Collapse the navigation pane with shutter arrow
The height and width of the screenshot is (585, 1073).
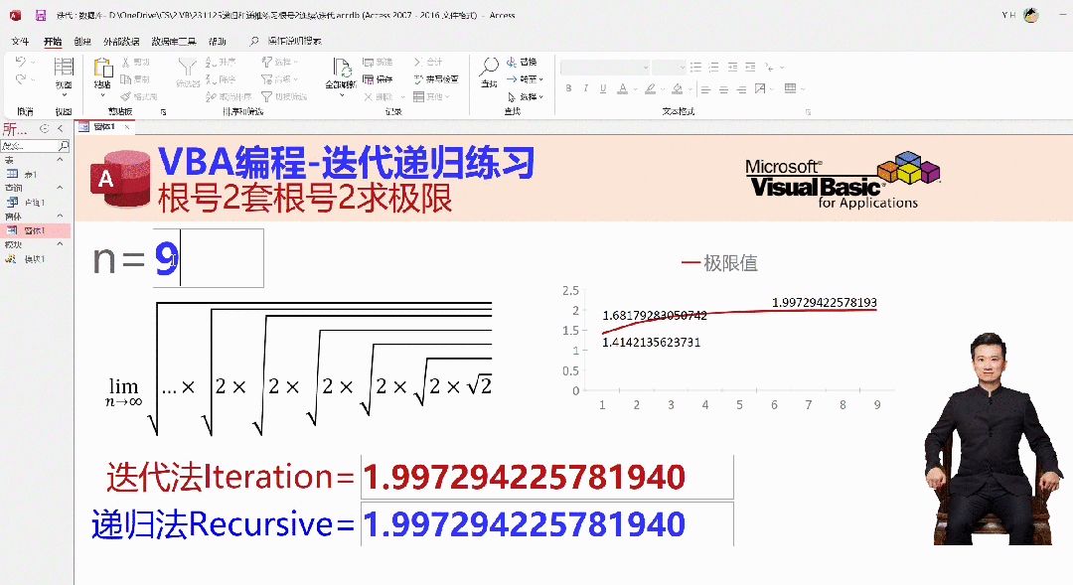click(x=60, y=129)
